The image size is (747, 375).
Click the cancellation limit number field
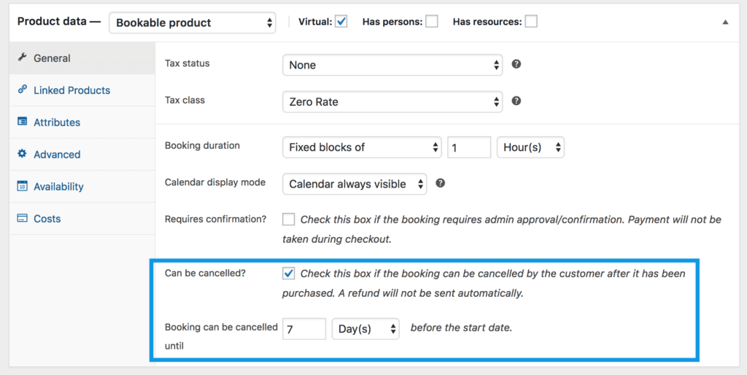point(304,329)
